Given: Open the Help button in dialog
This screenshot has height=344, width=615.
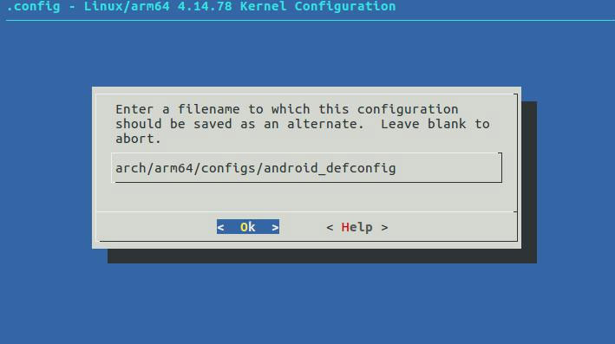Looking at the screenshot, I should 357,227.
